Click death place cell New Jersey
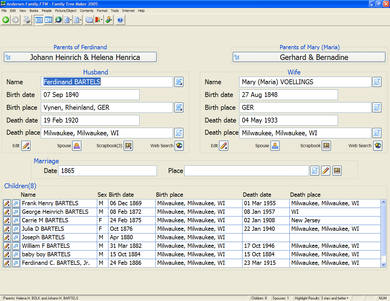 335,220
